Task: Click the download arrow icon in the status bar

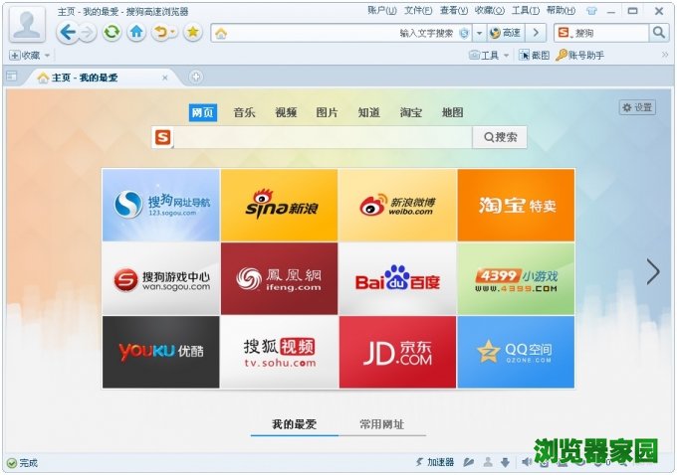Action: coord(505,462)
